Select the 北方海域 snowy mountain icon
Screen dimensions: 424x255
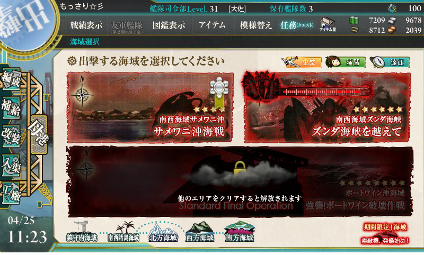[x=163, y=232]
